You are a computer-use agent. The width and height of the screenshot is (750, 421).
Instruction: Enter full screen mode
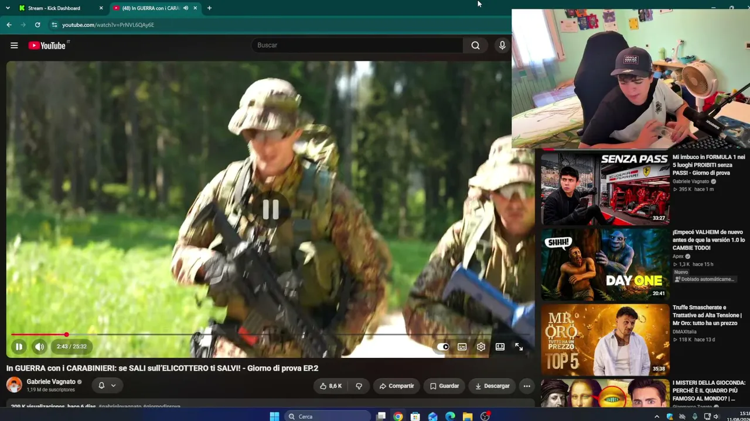click(519, 347)
